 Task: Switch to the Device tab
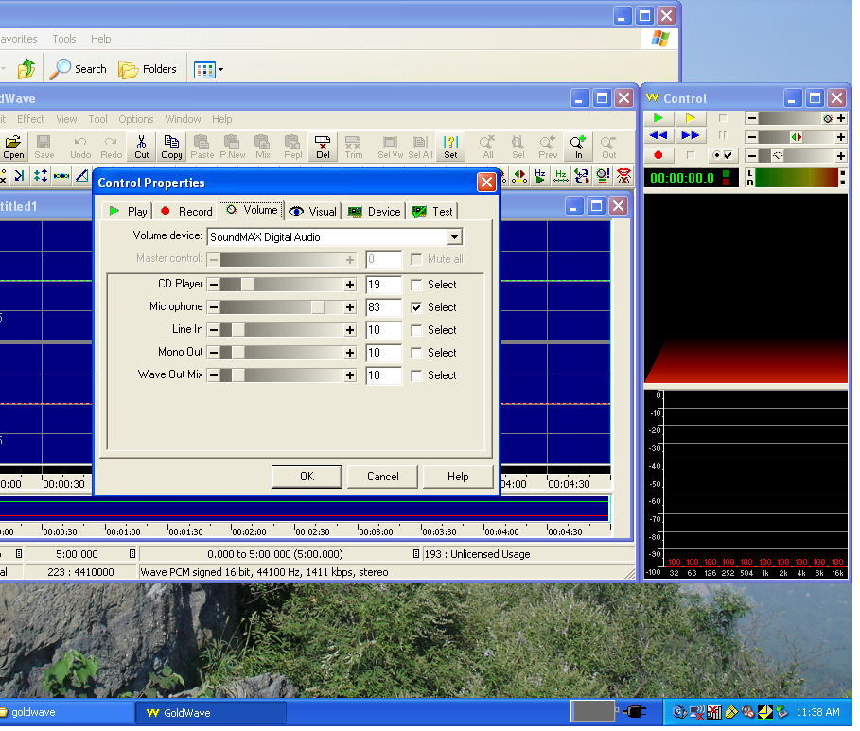[375, 212]
